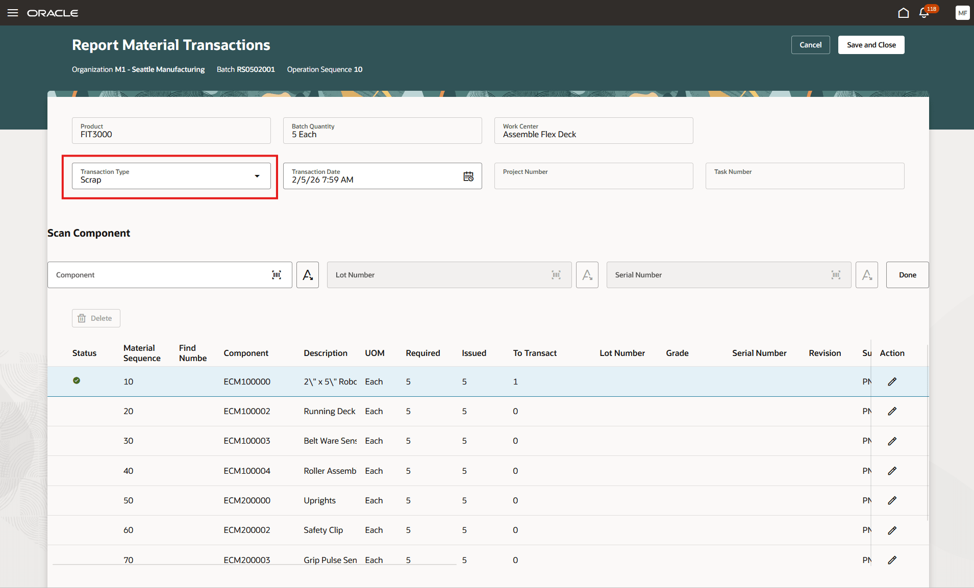Open the Transaction Type dropdown showing Scrap

(x=256, y=176)
